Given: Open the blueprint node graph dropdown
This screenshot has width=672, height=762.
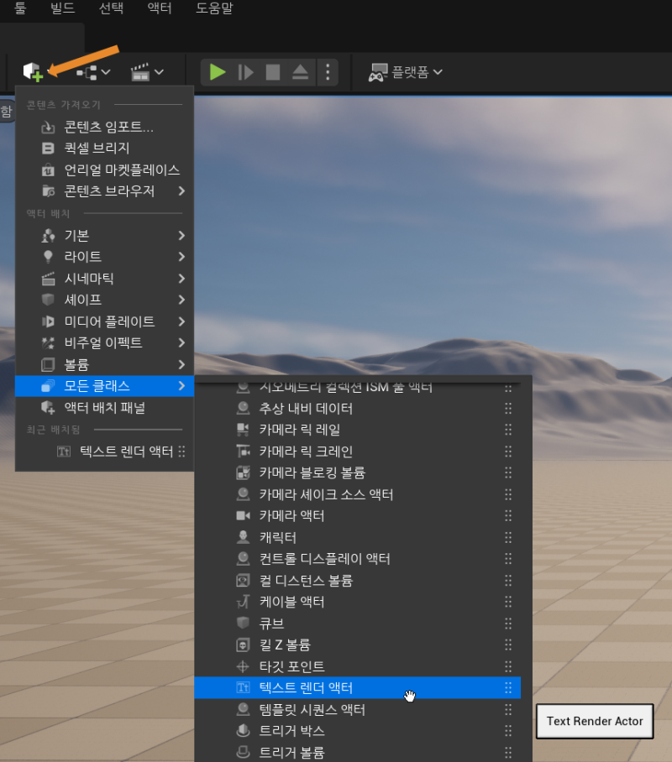Looking at the screenshot, I should coord(93,72).
